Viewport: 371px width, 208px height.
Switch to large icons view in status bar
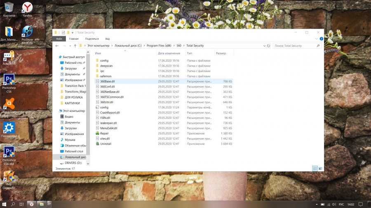[x=320, y=169]
